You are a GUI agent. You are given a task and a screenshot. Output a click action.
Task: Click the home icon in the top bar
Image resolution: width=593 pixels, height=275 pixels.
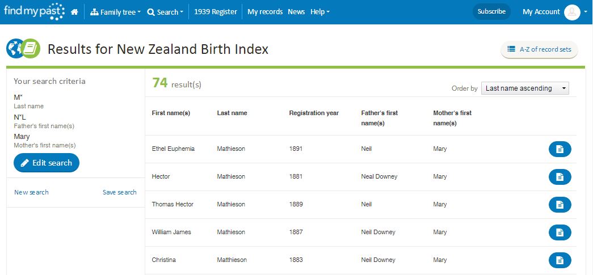[x=74, y=12]
